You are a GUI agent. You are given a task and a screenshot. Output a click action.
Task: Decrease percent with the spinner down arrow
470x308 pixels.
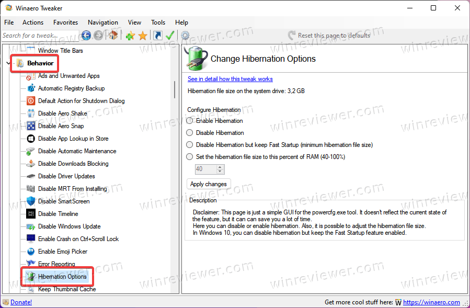(220, 171)
